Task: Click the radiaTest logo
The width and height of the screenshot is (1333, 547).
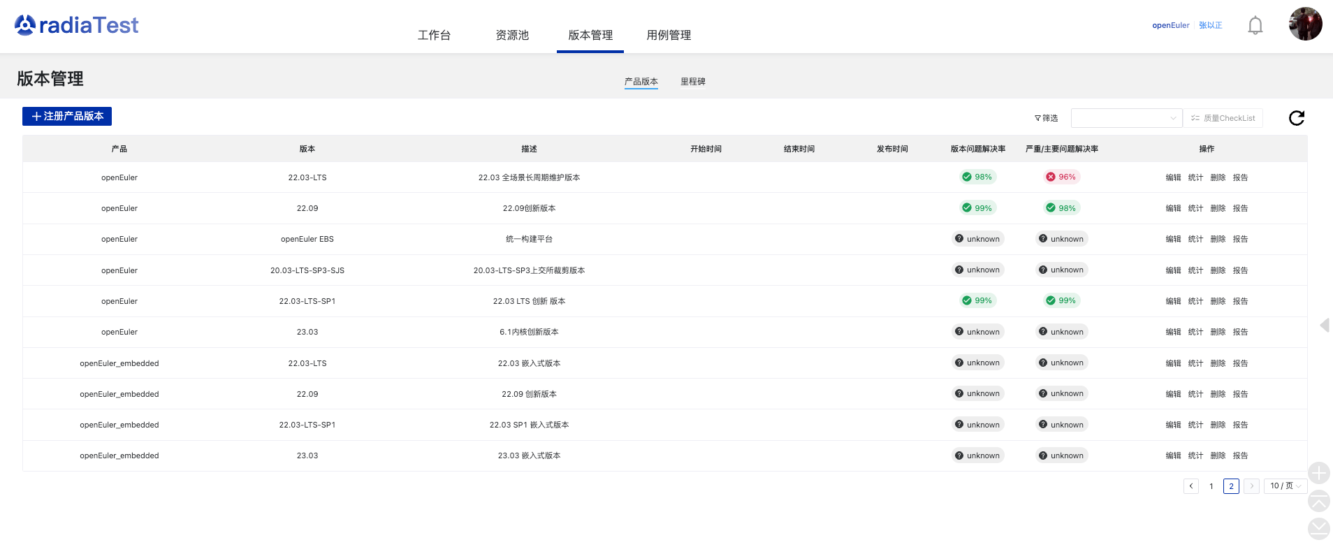Action: point(77,25)
